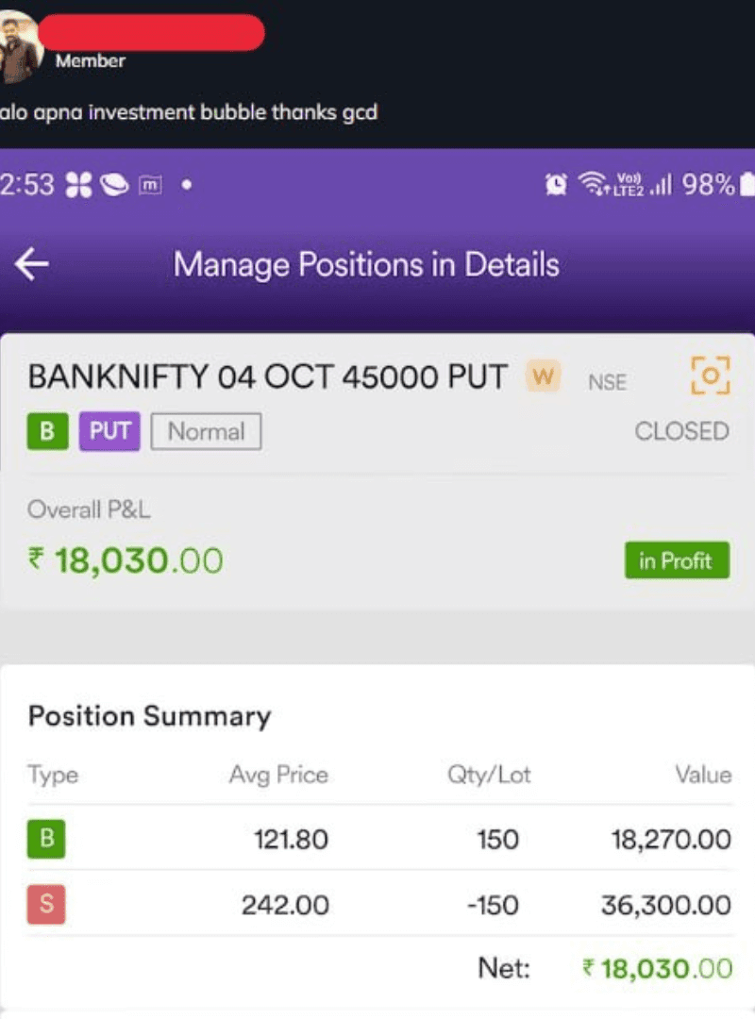The image size is (755, 1019).
Task: Click the Buy row avg price 121.80
Action: (x=291, y=839)
